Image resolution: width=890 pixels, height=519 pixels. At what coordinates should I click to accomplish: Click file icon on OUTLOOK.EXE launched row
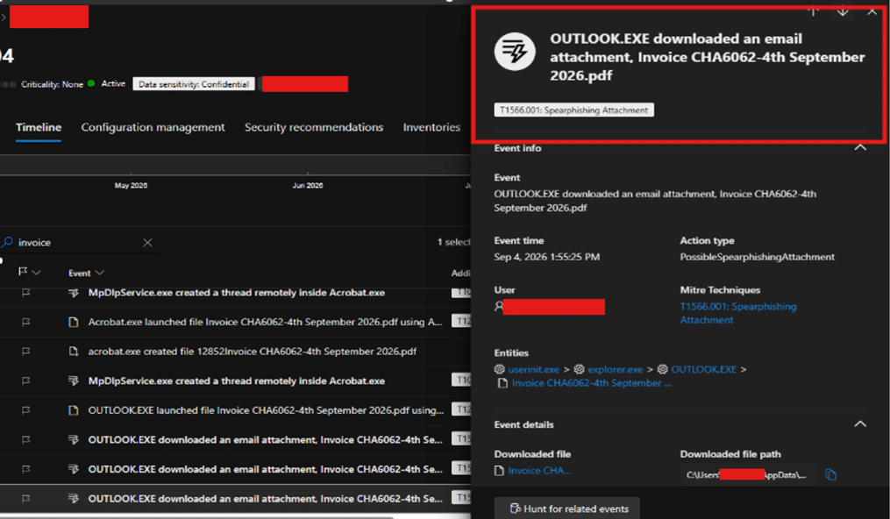click(x=74, y=410)
